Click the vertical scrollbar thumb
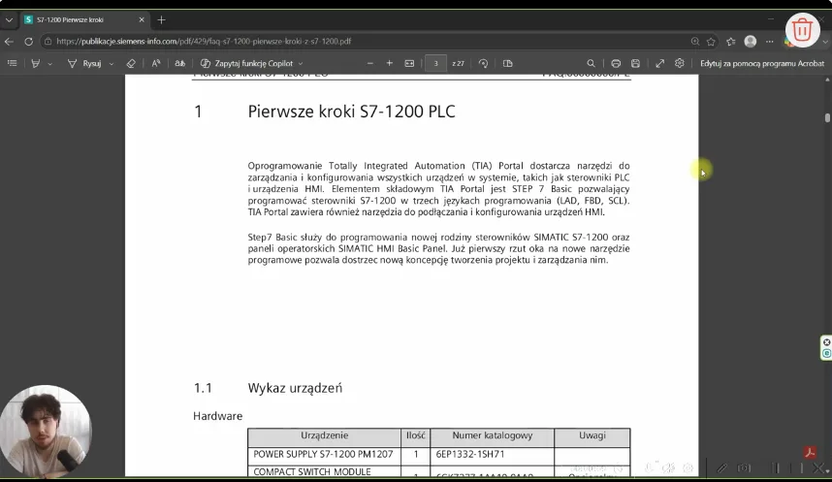832x482 pixels. tap(827, 118)
